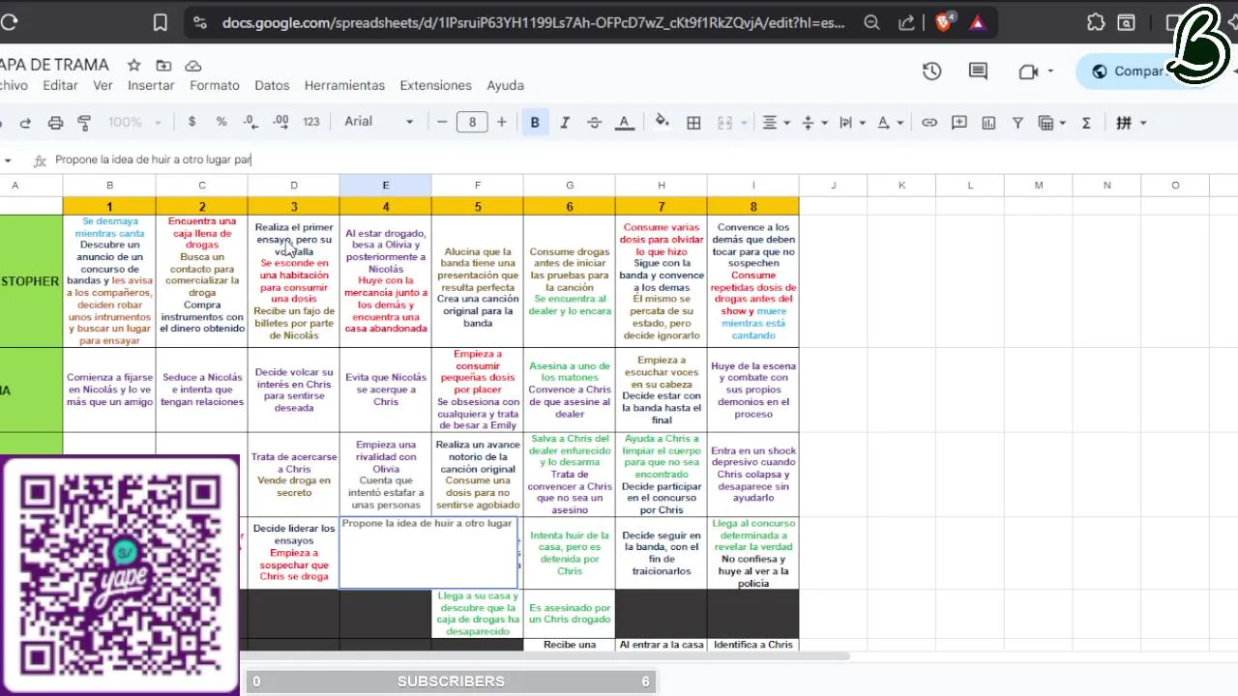
Task: Click the horizontal scrollbar at the bottom
Action: coord(545,656)
